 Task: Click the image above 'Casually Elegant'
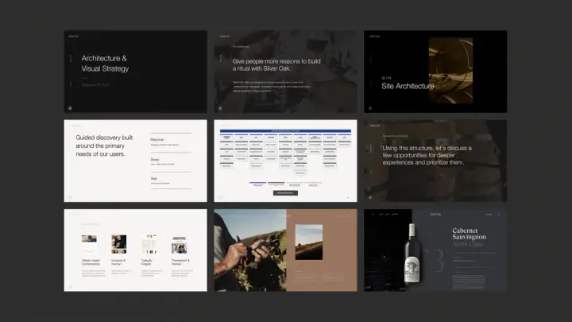point(149,244)
